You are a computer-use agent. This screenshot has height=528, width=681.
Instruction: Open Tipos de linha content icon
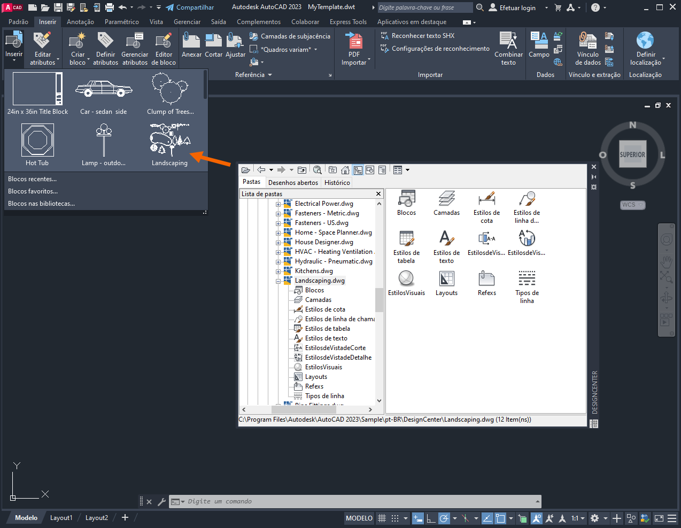tap(527, 287)
